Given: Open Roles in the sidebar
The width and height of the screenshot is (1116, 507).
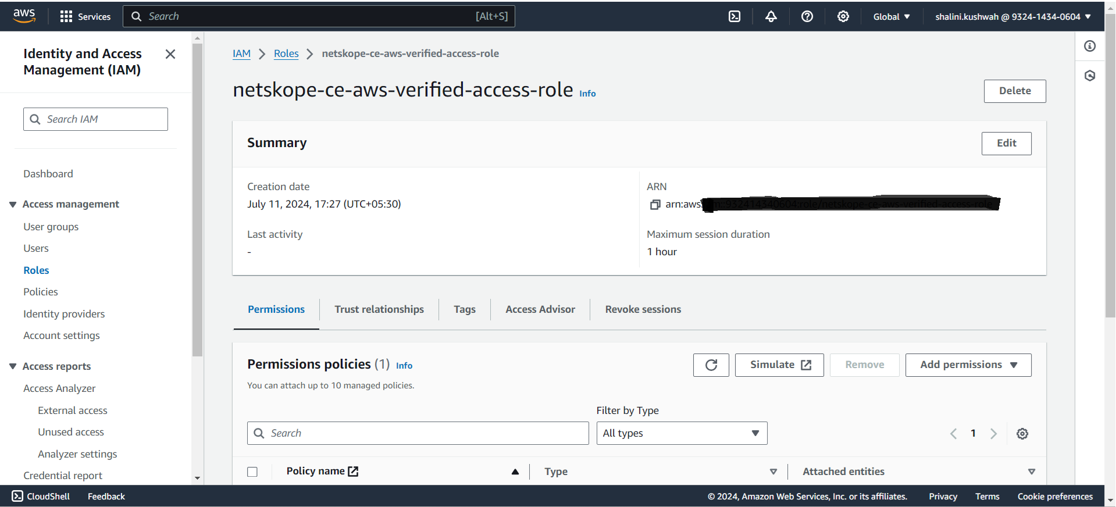Looking at the screenshot, I should point(36,270).
